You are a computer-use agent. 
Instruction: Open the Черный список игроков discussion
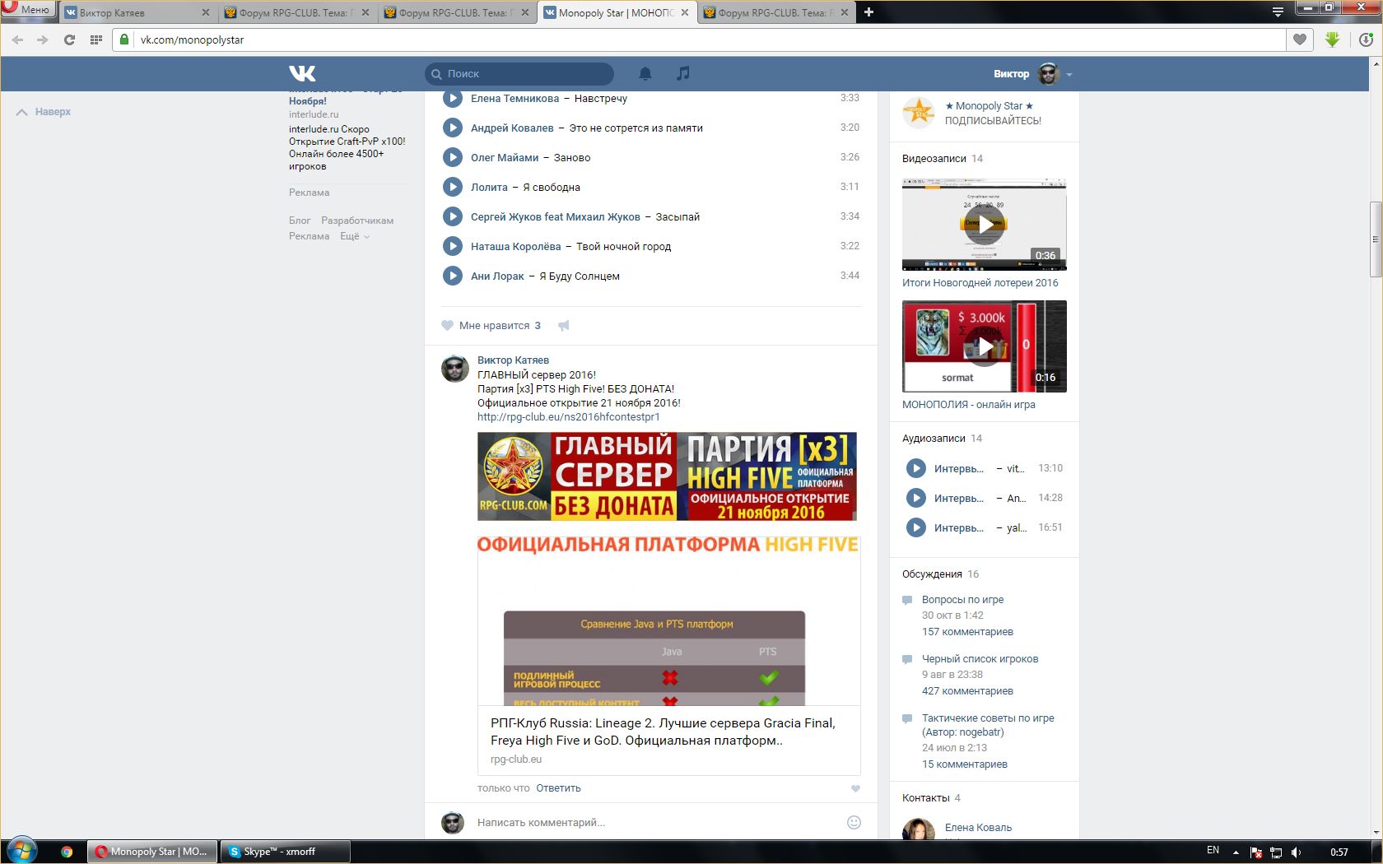[x=980, y=659]
